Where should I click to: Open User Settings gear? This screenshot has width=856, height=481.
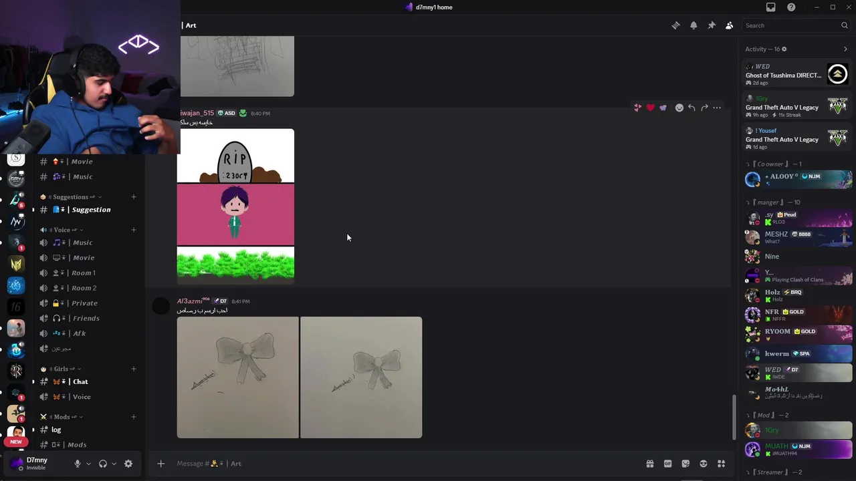[x=128, y=464]
